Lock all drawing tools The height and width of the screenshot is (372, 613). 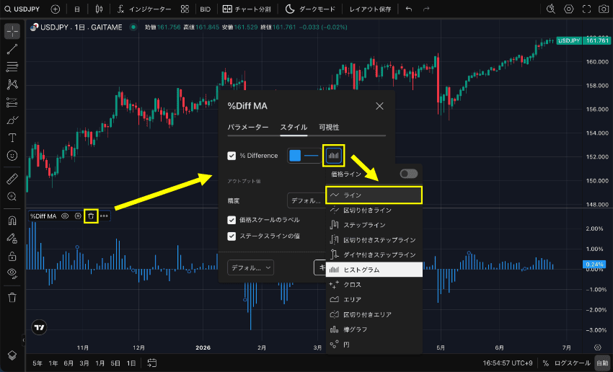[12, 256]
